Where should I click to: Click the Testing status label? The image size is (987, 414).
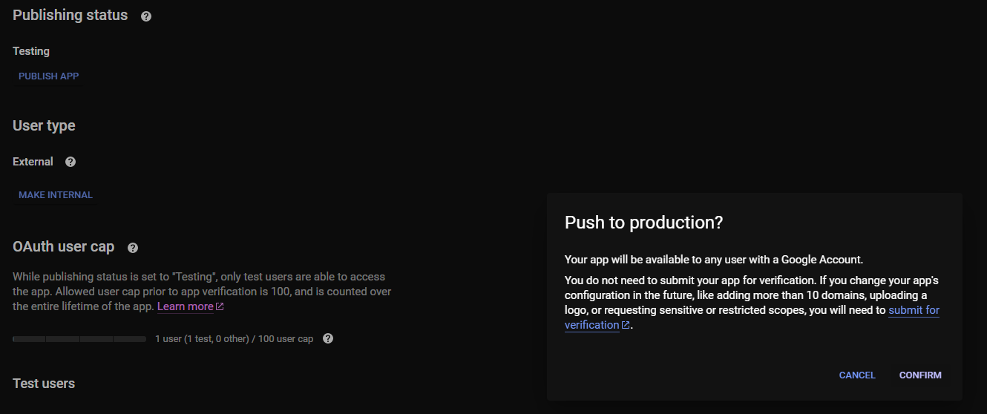pos(31,51)
